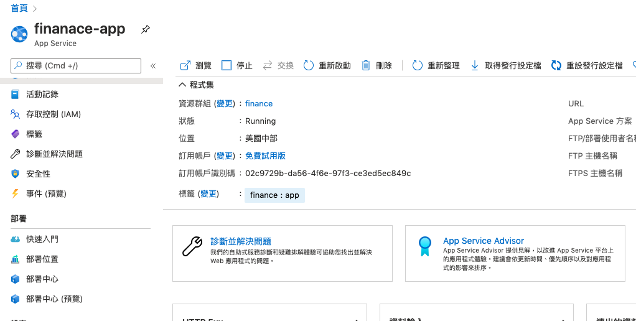Click the 存取控制 (IAM) people icon
This screenshot has height=321, width=636.
[15, 114]
